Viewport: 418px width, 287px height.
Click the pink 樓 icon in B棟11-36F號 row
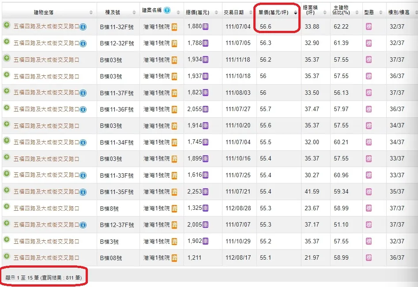tap(369, 109)
